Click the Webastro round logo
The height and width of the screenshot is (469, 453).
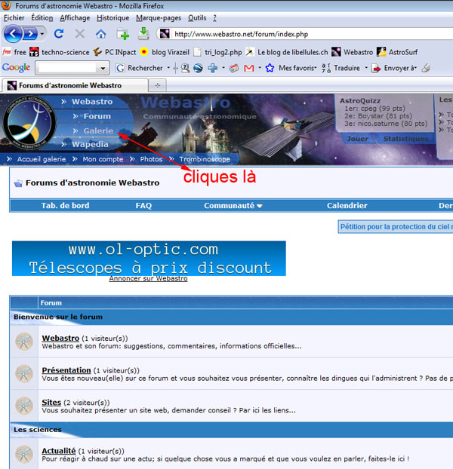point(29,123)
